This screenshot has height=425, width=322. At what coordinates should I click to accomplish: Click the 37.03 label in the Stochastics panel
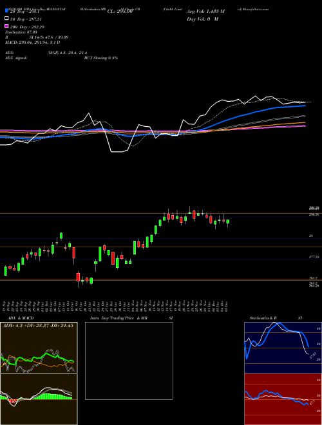coord(313,355)
